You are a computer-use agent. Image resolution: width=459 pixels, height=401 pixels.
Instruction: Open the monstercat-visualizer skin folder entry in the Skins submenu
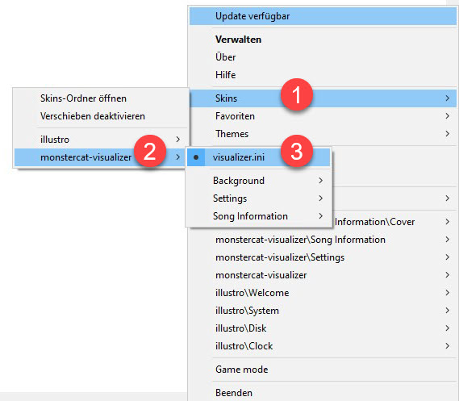[100, 157]
